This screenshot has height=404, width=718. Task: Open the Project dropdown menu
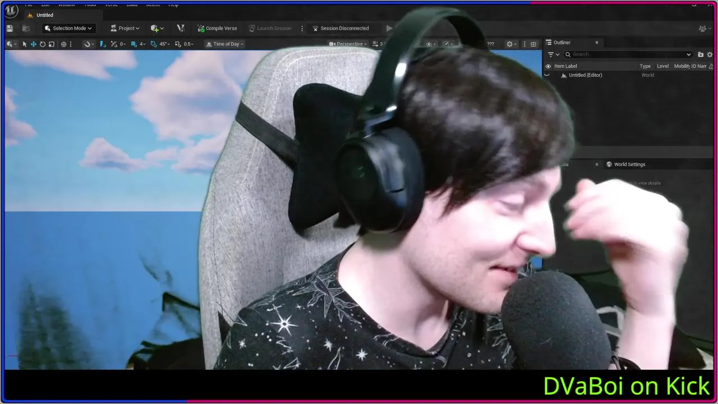pyautogui.click(x=125, y=28)
